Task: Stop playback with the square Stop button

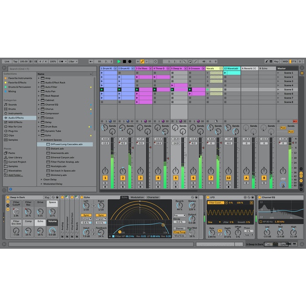Action: pos(124,62)
